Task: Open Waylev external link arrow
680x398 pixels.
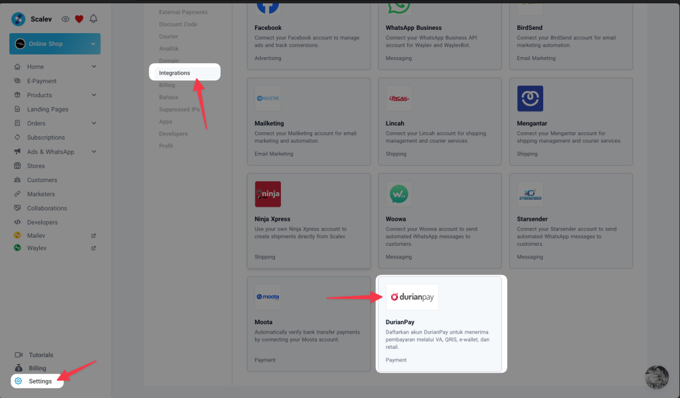Action: (x=93, y=249)
